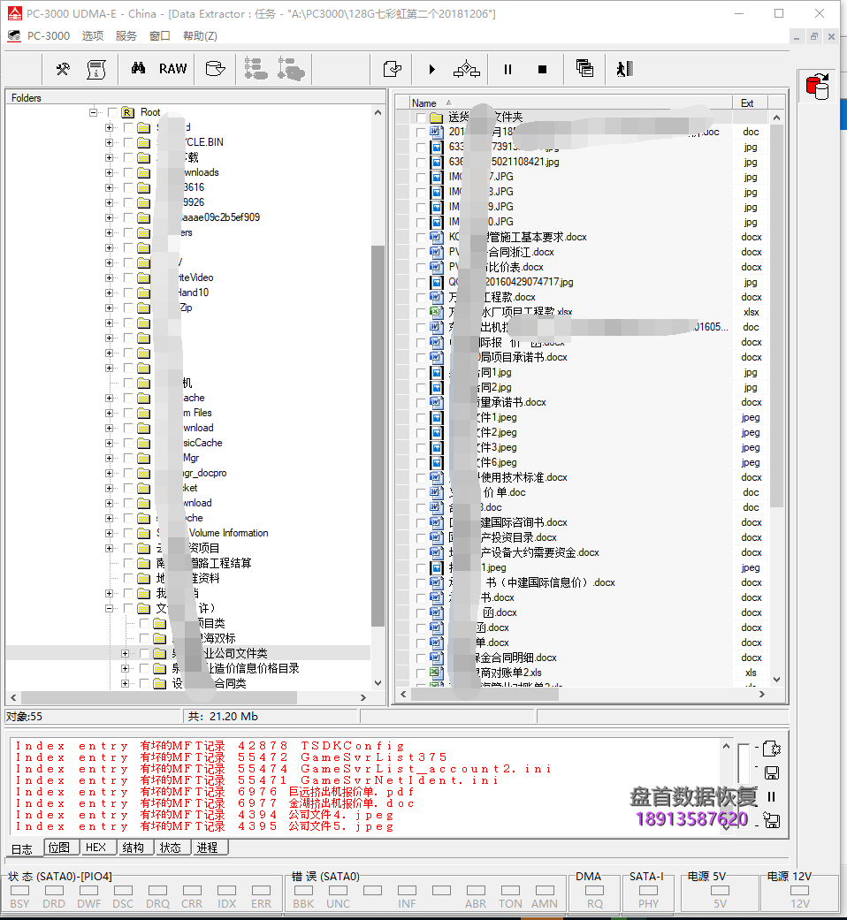Click the script scroll toolbar icon
This screenshot has width=847, height=920.
click(x=96, y=69)
